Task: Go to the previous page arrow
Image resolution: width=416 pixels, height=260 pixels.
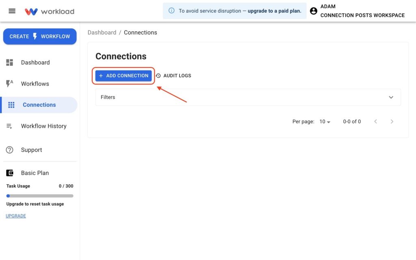Action: click(x=375, y=121)
